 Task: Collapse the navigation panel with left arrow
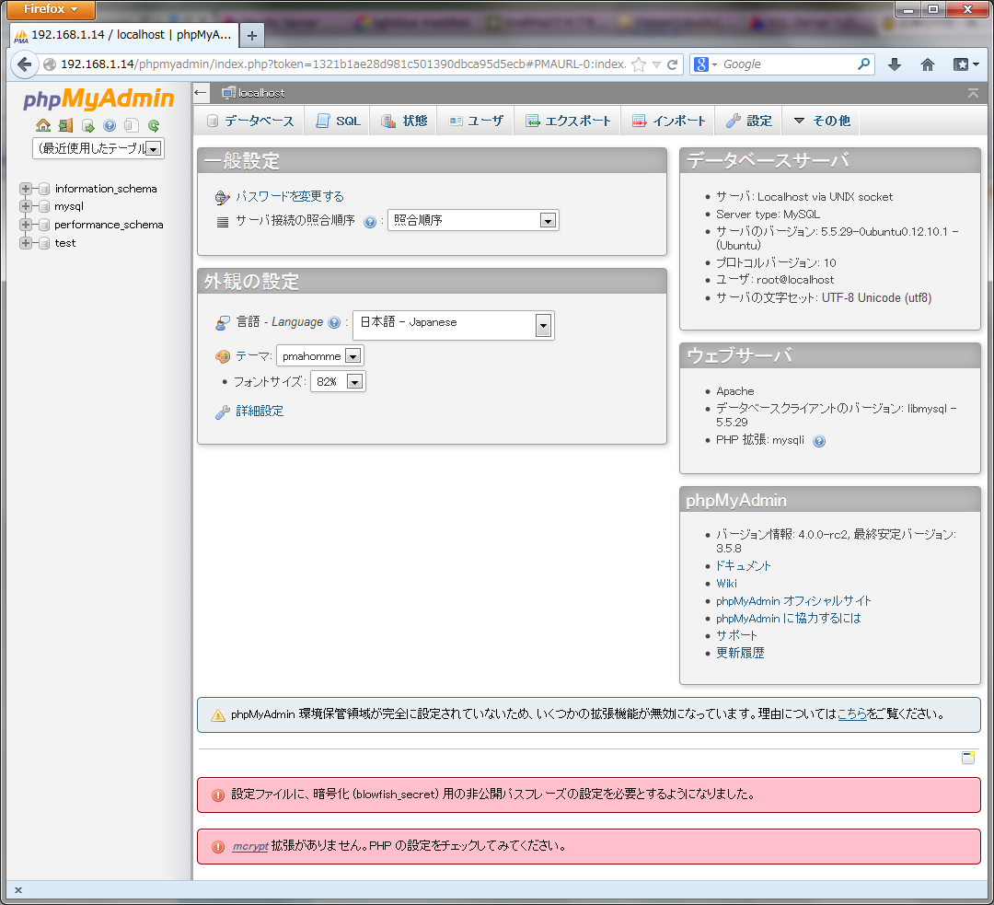(201, 93)
